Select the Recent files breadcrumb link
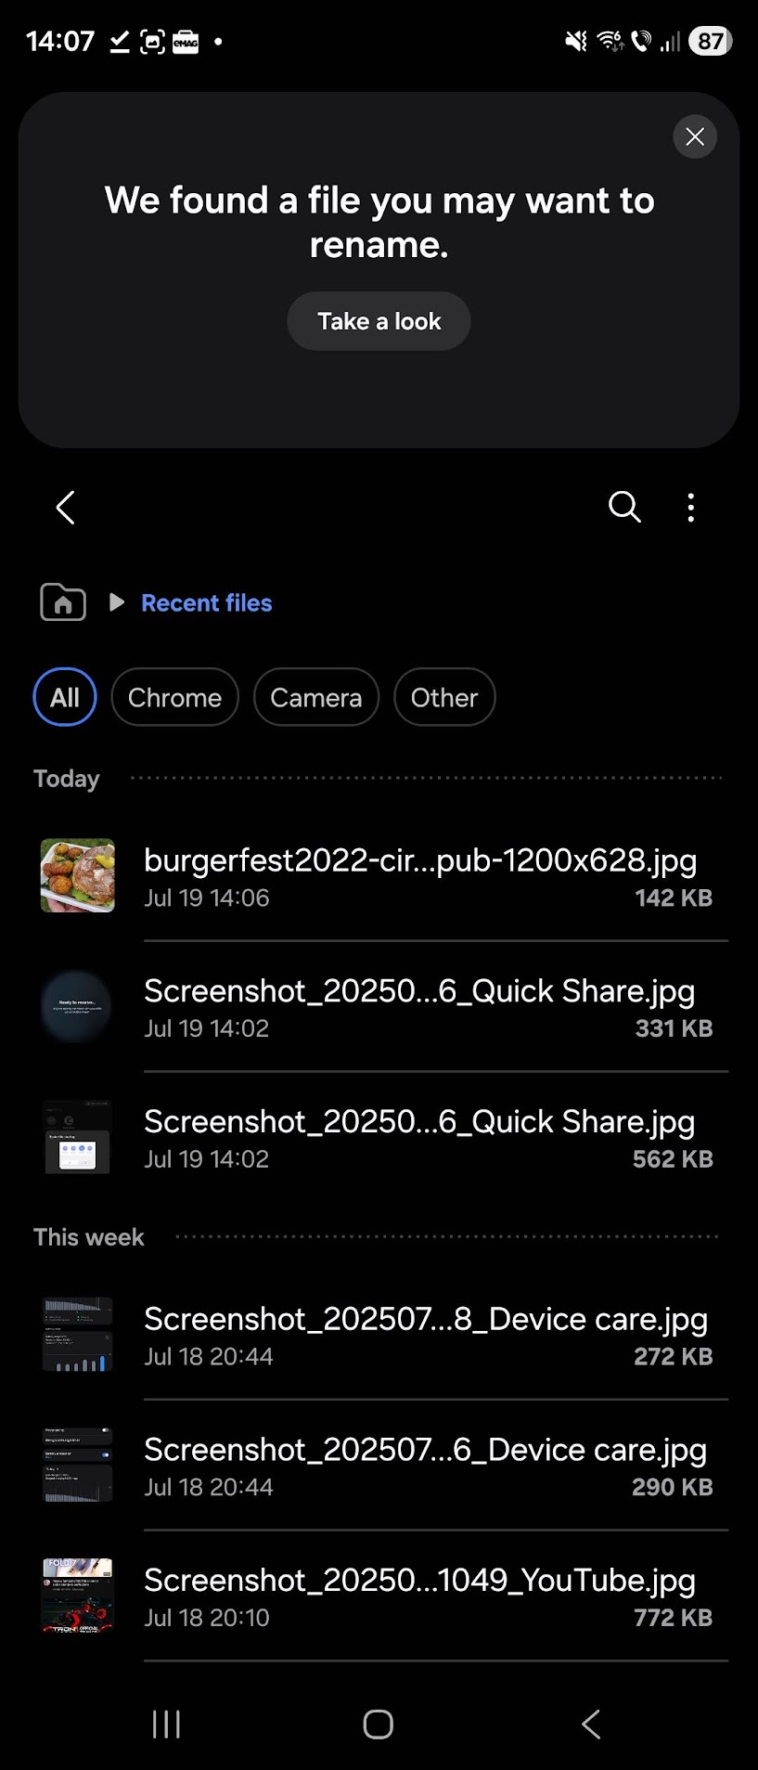Image resolution: width=758 pixels, height=1770 pixels. [206, 603]
